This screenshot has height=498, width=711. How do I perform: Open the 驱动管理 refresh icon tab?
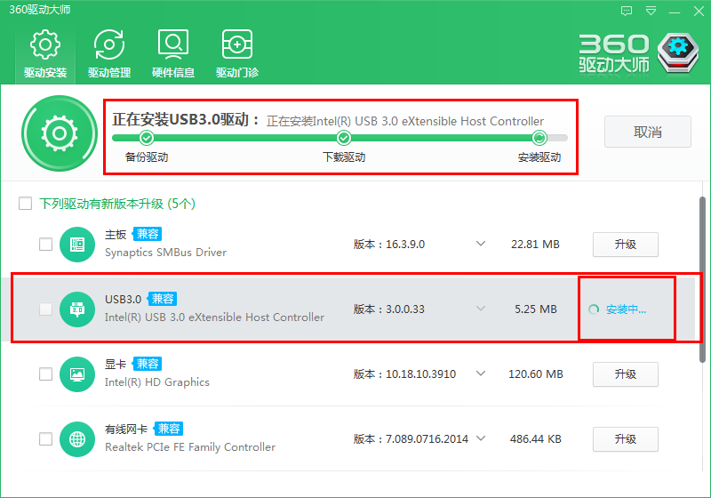click(x=109, y=53)
